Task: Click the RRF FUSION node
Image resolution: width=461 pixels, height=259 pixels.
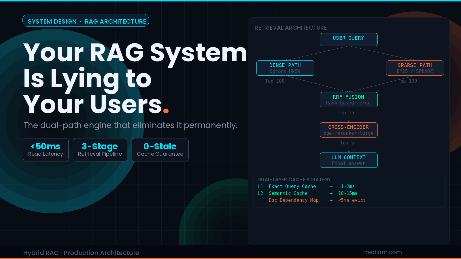Action: pyautogui.click(x=349, y=100)
